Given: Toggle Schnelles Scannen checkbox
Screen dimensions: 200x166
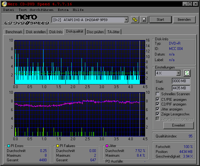Looking at the screenshot, I should click(158, 94).
